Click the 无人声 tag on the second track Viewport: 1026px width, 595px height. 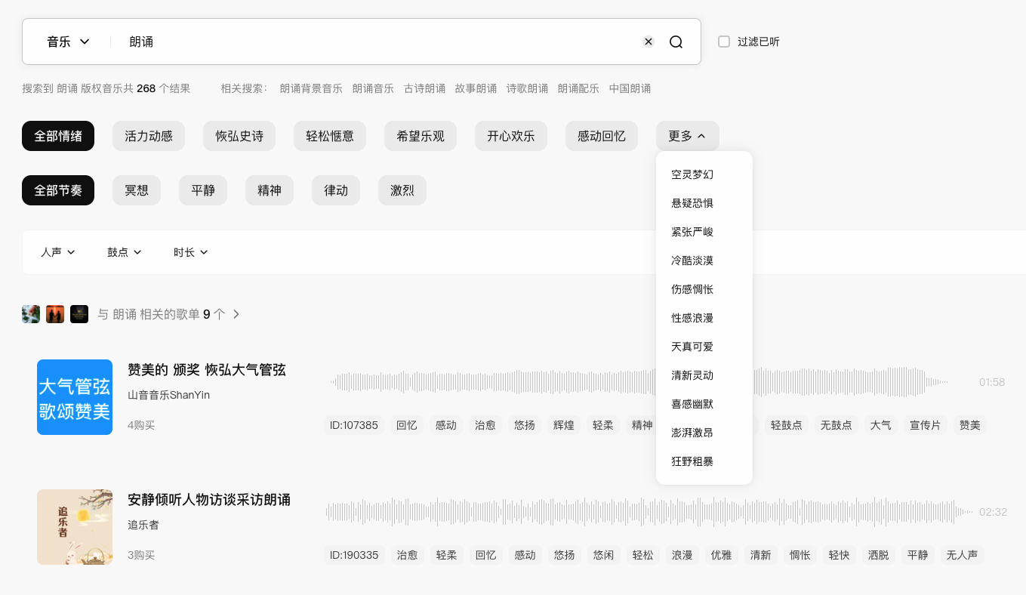962,555
